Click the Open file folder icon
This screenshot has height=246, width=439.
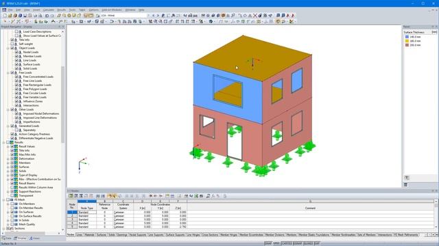click(10, 16)
